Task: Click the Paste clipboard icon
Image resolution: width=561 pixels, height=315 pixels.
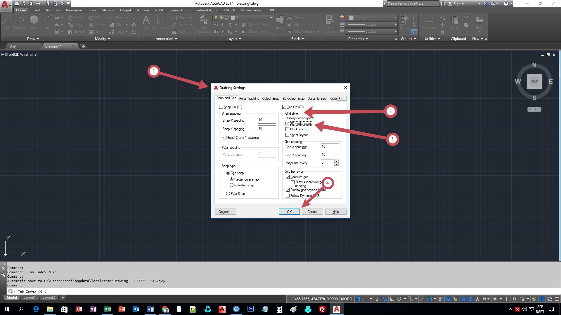Action: (455, 22)
